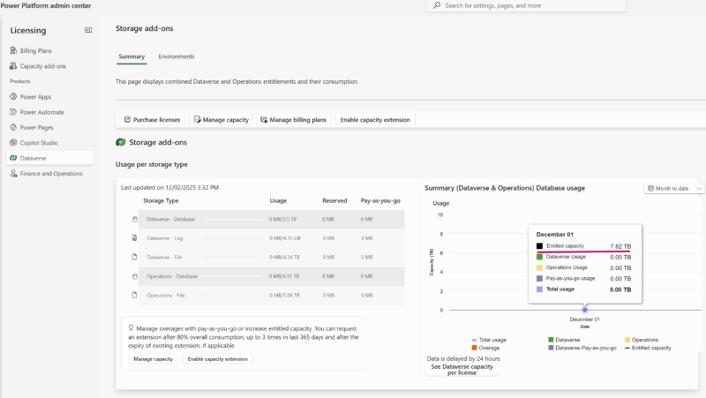Toggle the Operations legend series

click(643, 340)
